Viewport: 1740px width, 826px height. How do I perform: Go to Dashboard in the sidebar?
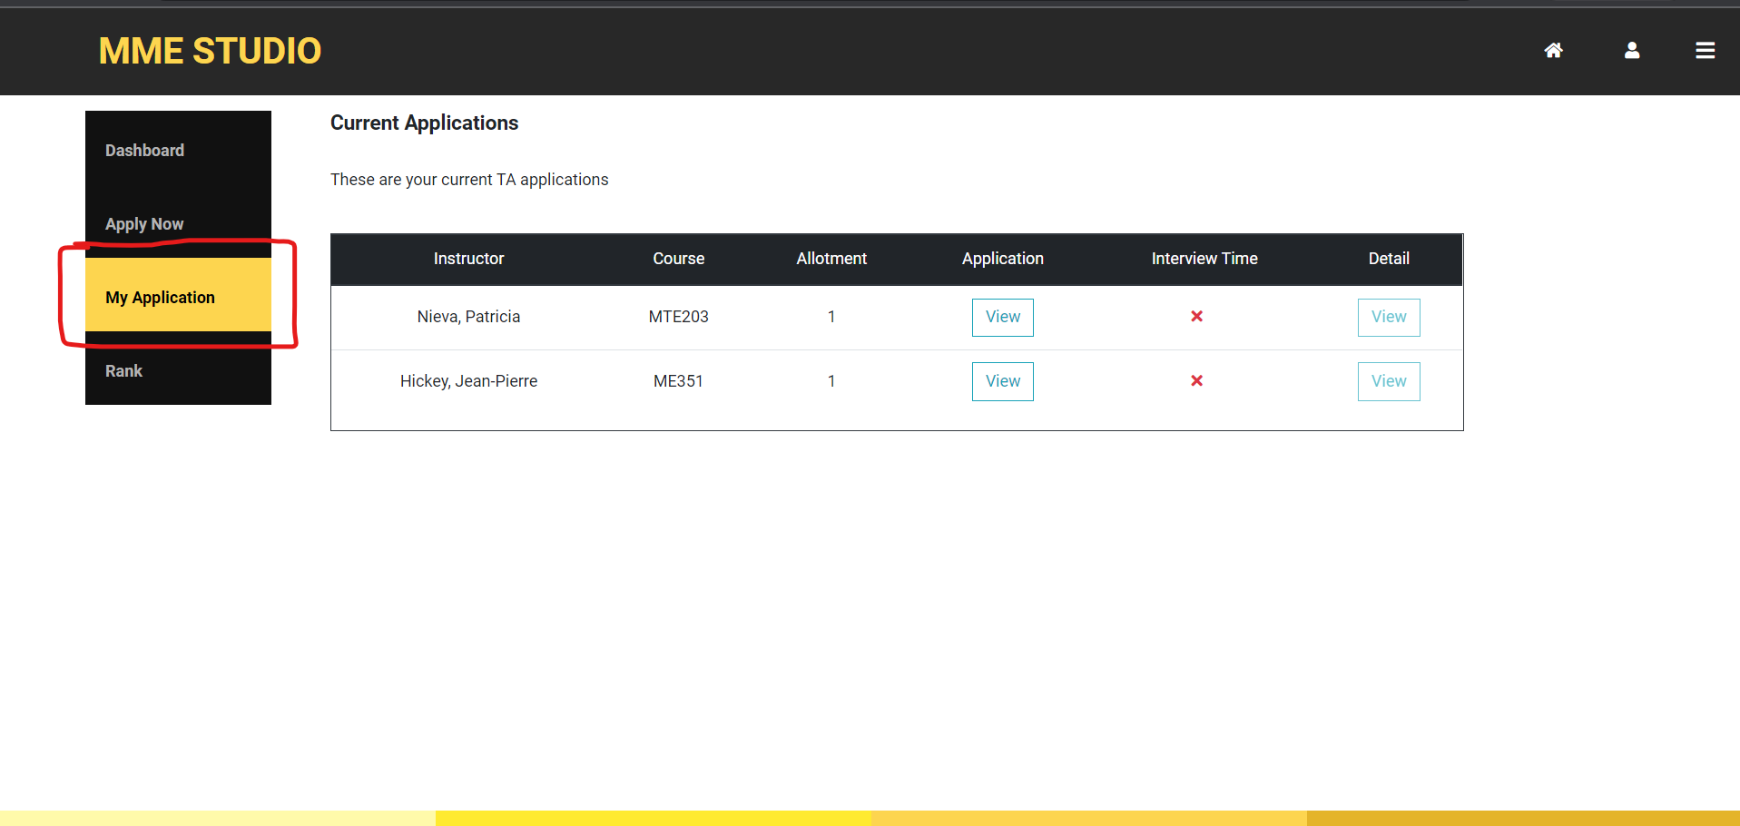point(144,151)
